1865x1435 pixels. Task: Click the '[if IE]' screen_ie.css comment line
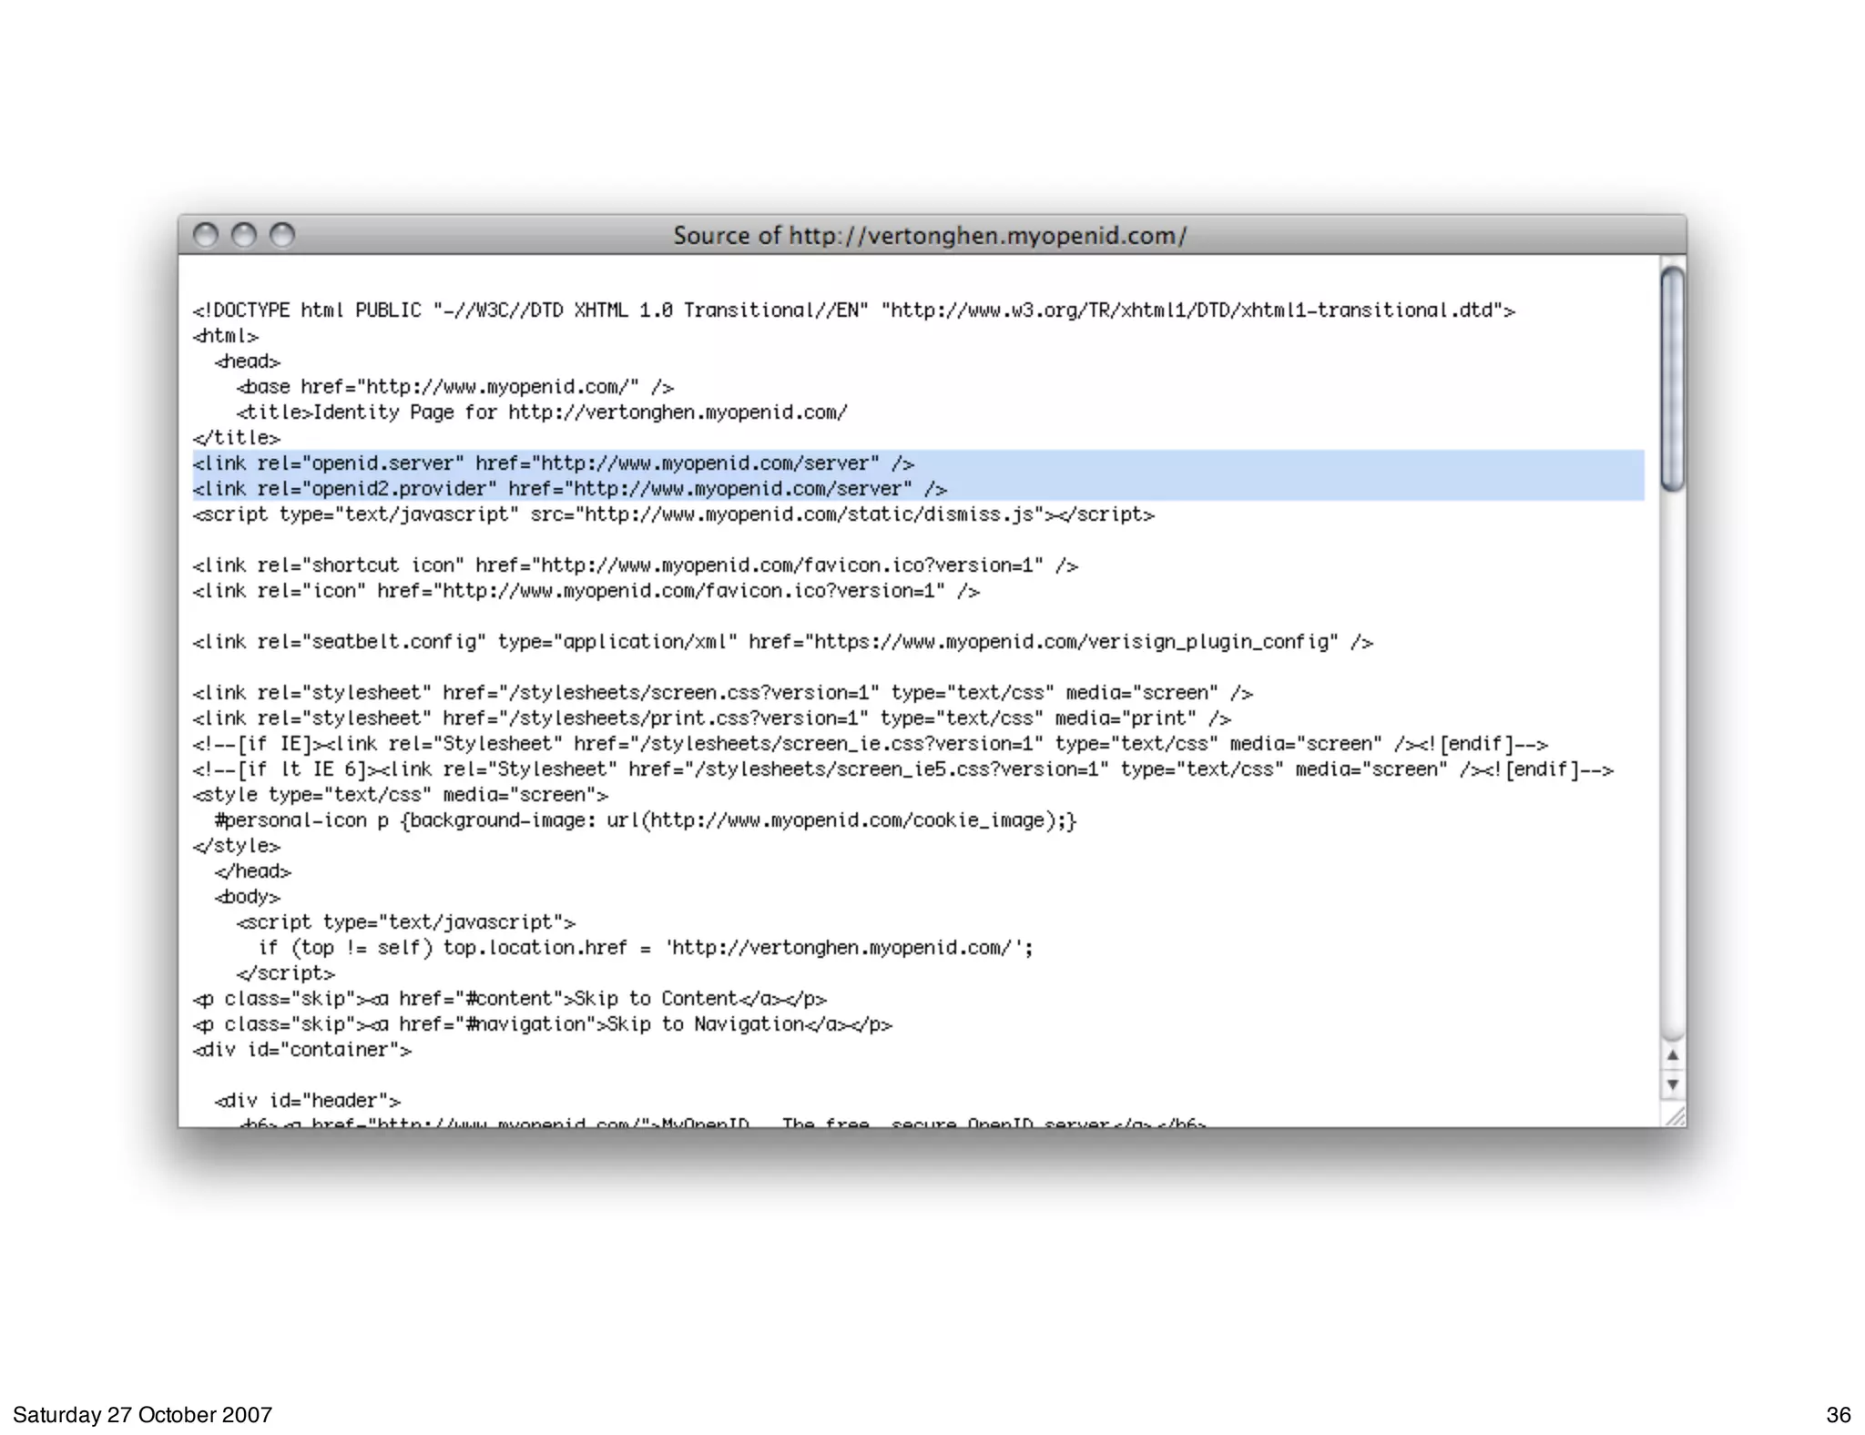870,744
